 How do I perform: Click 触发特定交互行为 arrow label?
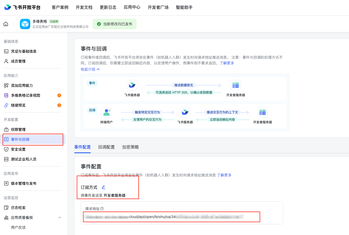[147, 112]
